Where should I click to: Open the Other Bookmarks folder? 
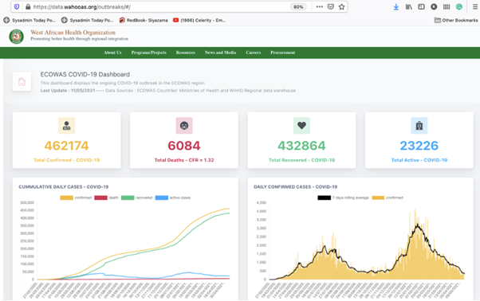456,20
